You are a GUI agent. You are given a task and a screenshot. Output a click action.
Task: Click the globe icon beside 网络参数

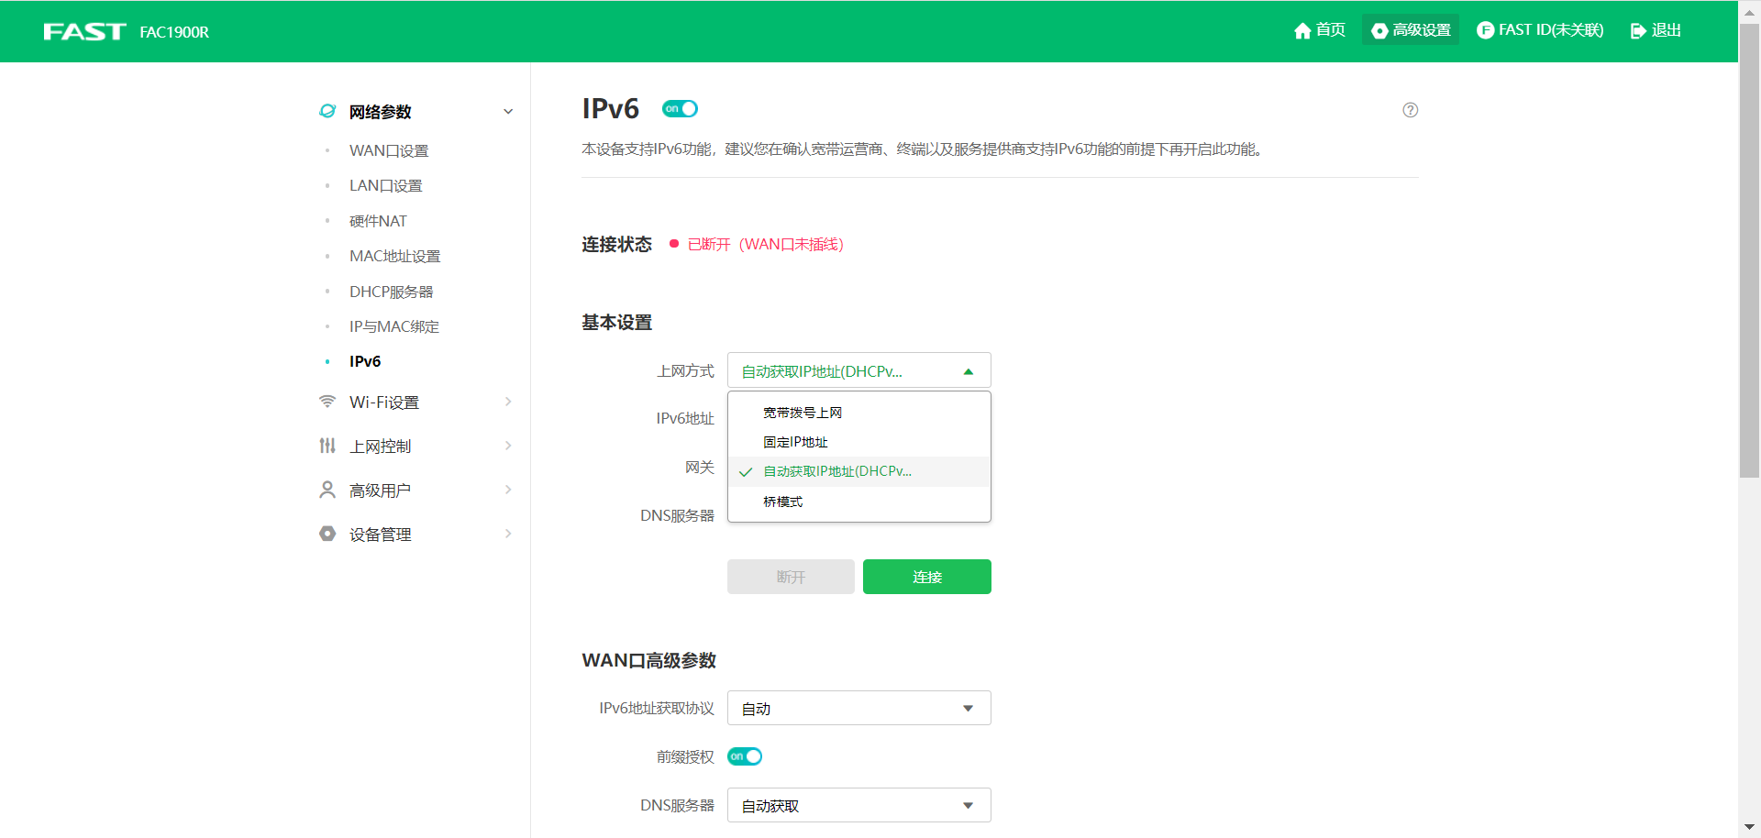[327, 111]
